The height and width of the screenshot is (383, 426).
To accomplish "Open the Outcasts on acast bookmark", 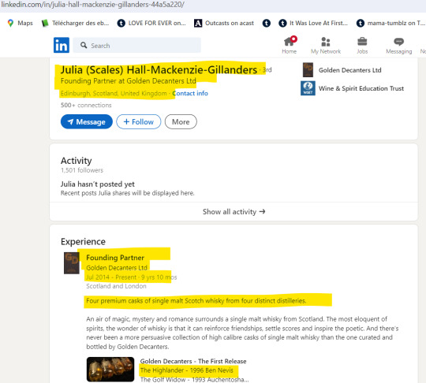I will [x=224, y=23].
